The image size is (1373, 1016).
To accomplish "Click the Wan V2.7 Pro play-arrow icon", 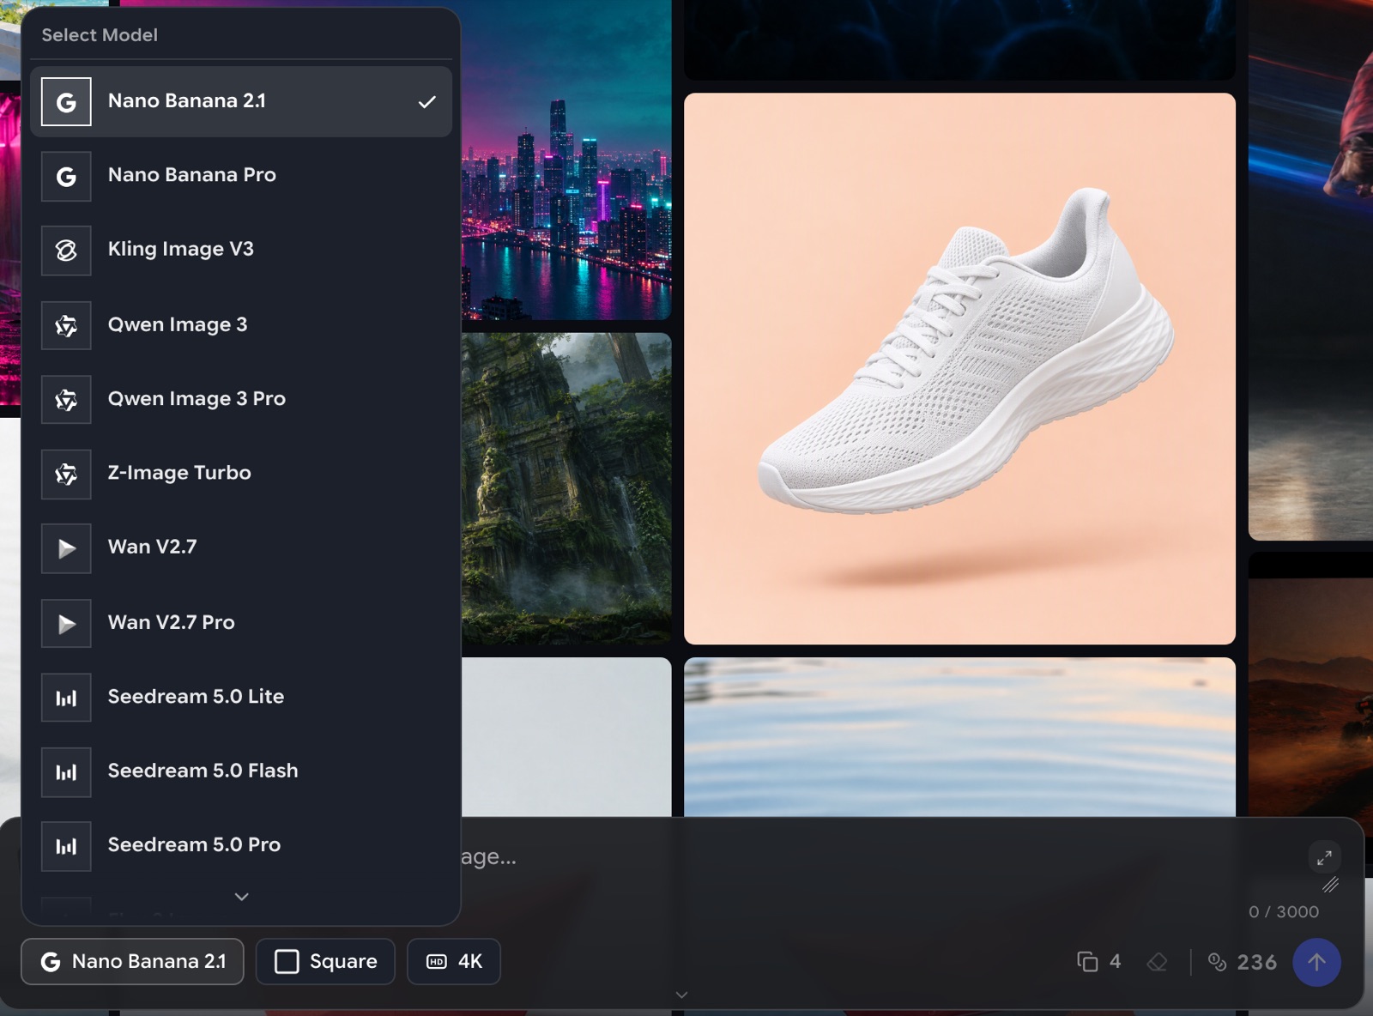I will tap(66, 624).
